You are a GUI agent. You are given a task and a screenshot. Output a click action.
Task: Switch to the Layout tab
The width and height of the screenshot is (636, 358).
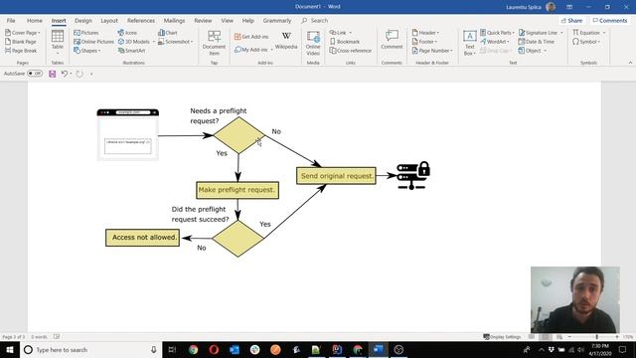click(x=109, y=20)
